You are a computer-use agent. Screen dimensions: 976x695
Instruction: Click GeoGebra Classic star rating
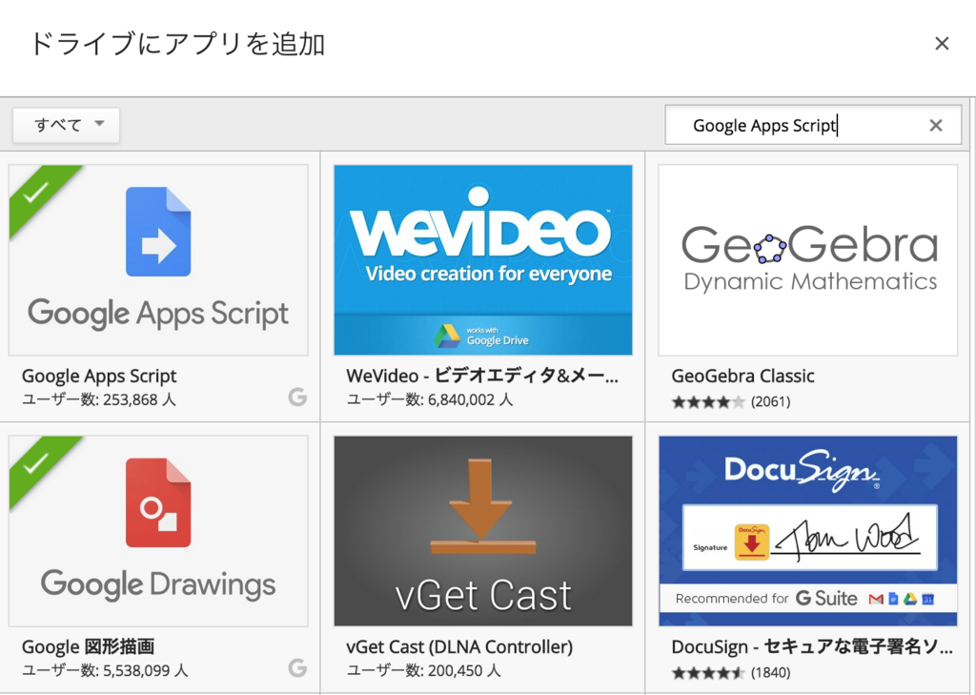click(x=708, y=401)
